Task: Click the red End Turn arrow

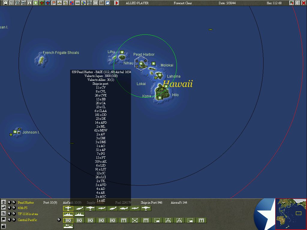Action: pos(117,3)
